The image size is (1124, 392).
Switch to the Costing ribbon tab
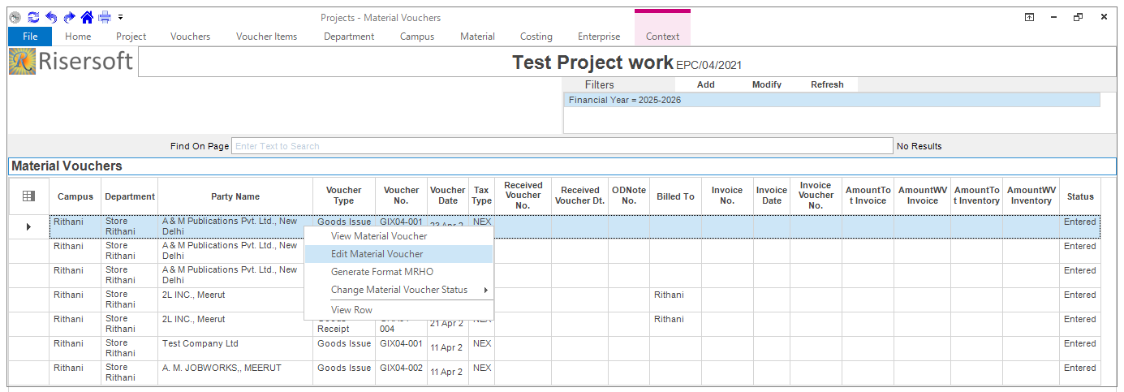(536, 37)
